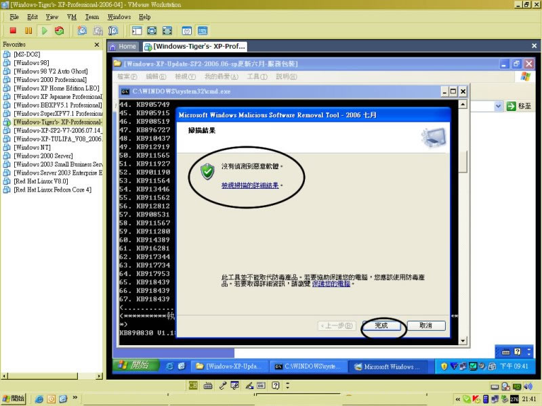The width and height of the screenshot is (542, 406).
Task: Open the Windows menu
Action: [119, 17]
